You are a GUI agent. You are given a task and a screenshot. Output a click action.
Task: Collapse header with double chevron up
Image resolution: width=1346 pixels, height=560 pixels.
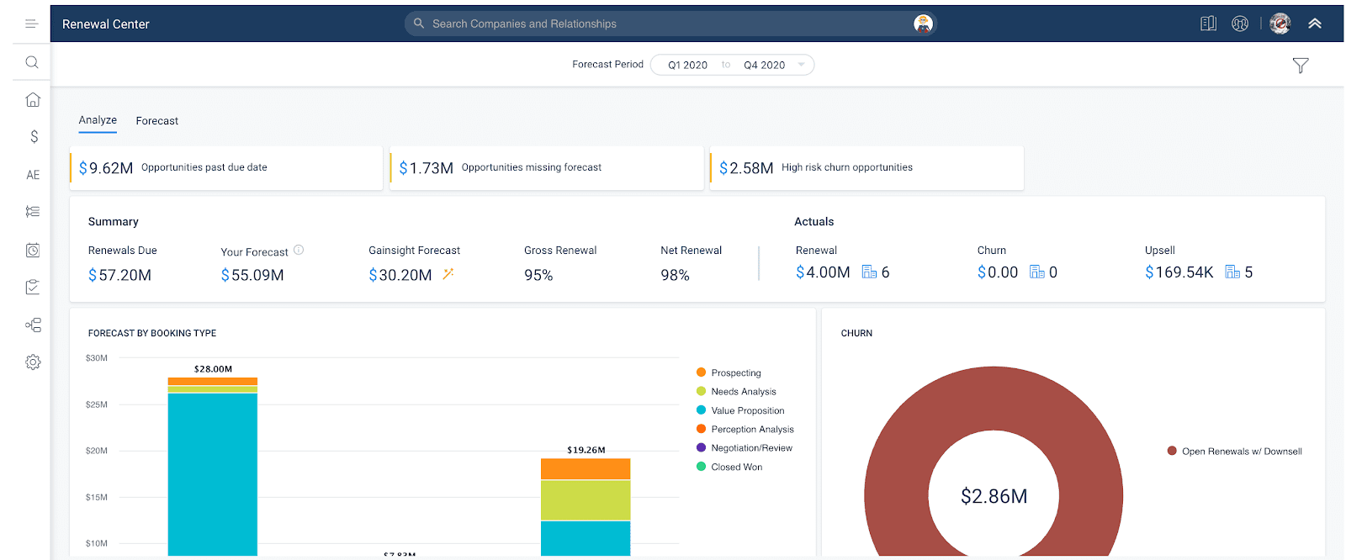pos(1315,24)
